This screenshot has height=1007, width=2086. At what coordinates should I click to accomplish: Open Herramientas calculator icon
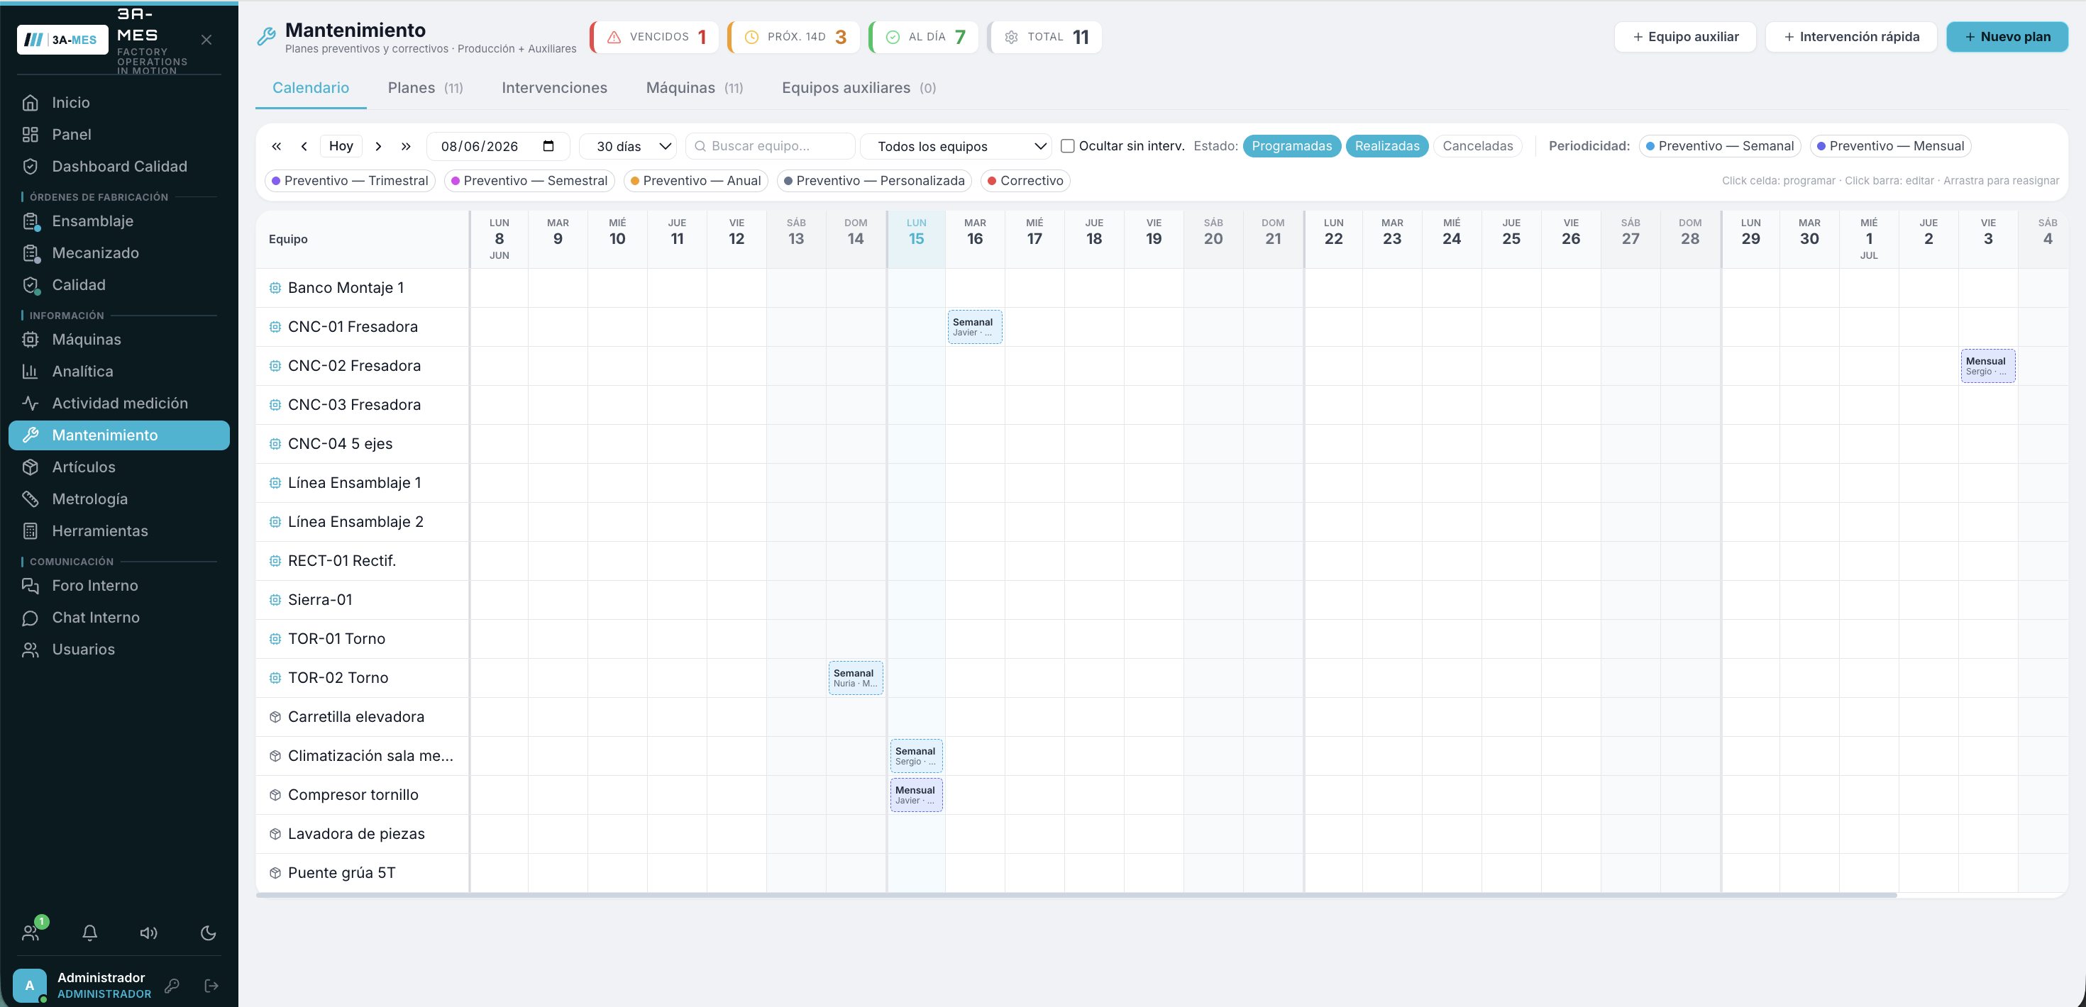30,531
